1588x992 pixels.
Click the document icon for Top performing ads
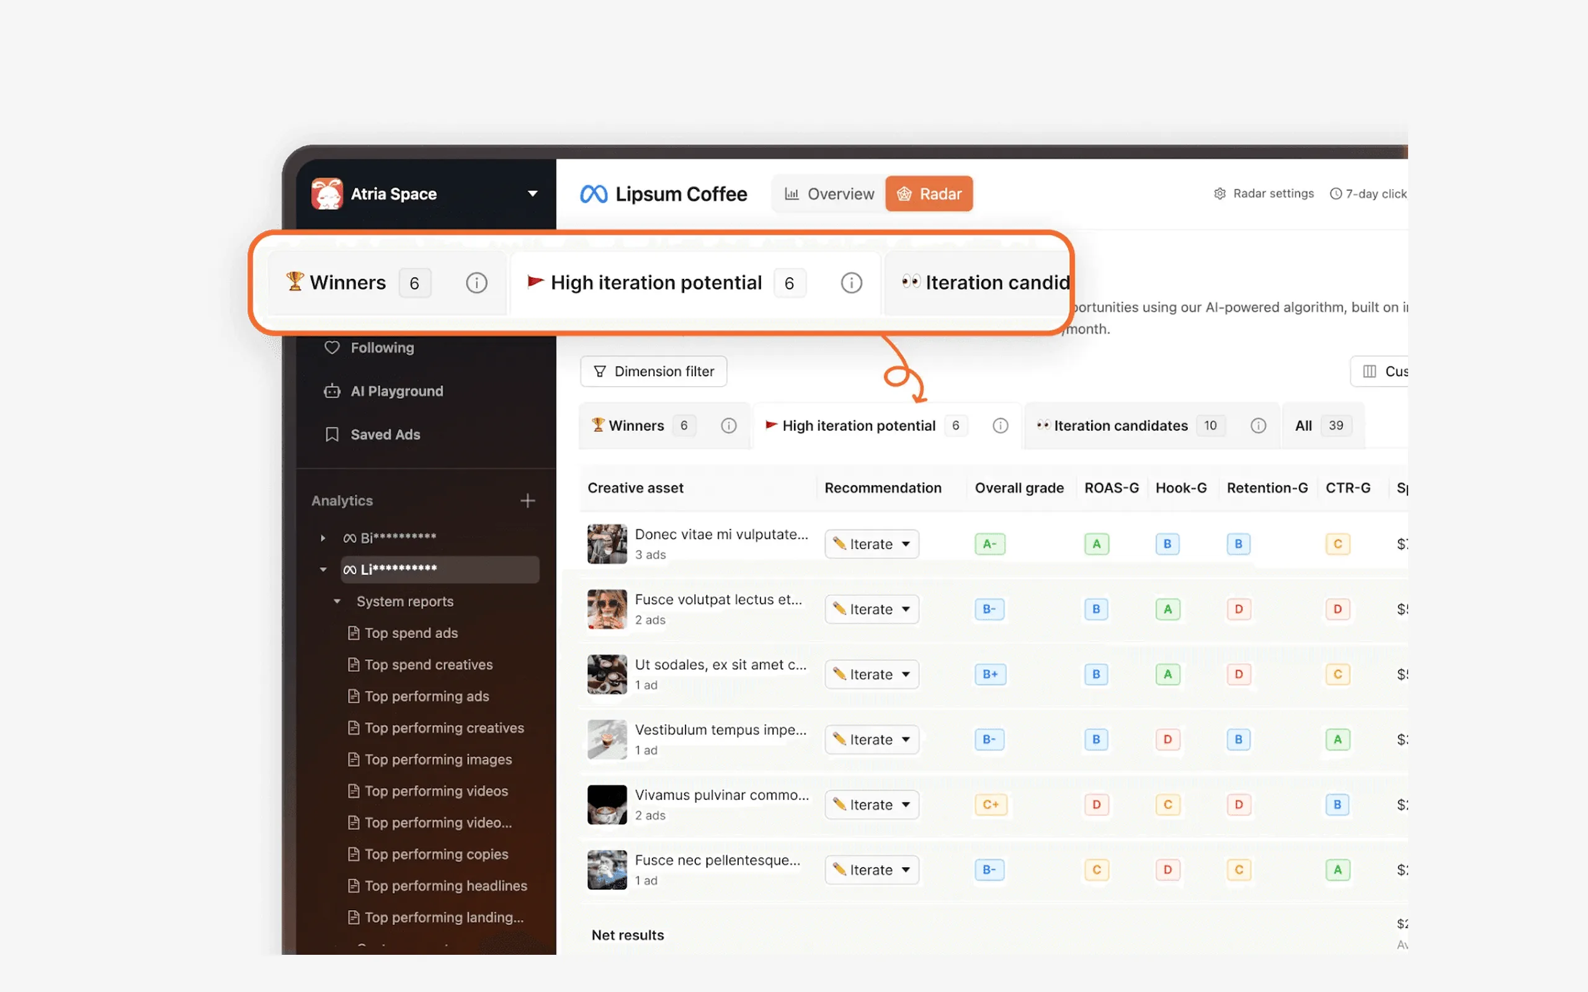[354, 696]
